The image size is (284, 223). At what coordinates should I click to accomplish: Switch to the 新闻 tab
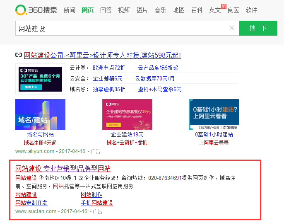click(69, 10)
